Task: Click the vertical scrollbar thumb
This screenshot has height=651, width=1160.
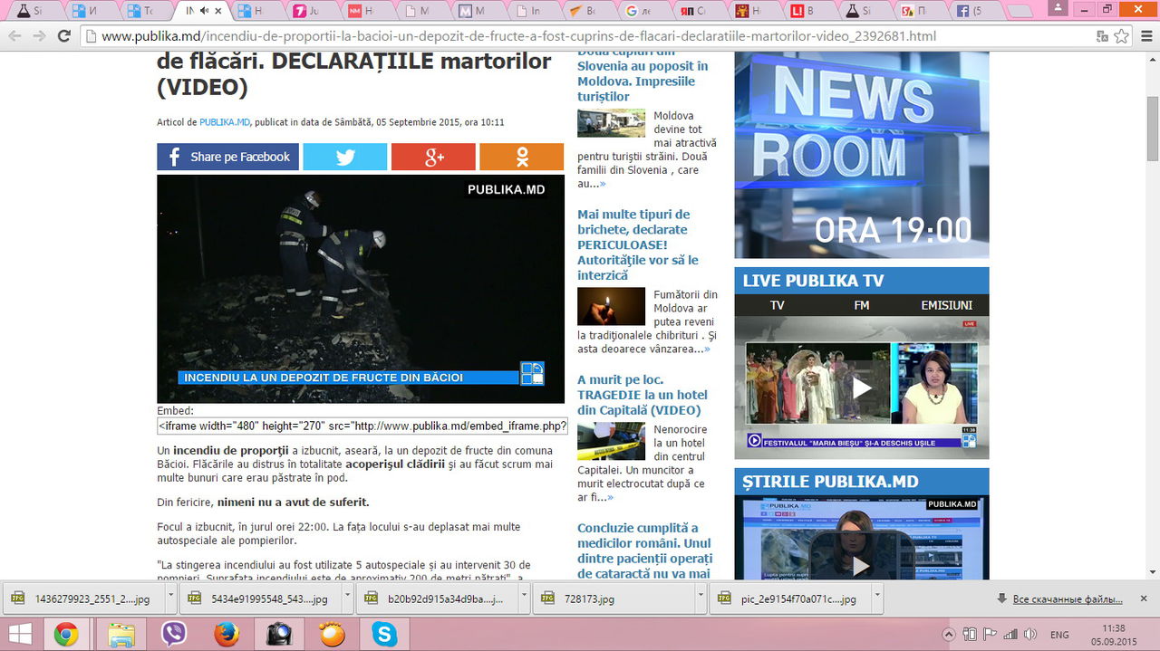Action: point(1152,127)
